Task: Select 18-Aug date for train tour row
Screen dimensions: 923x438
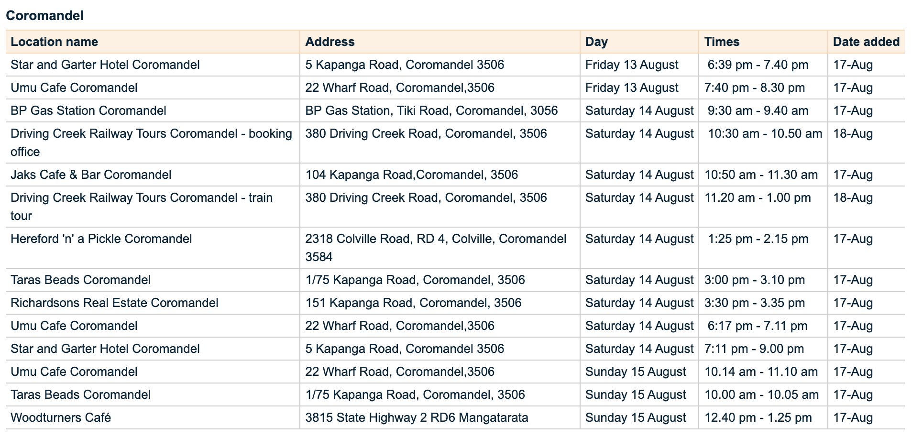Action: pos(853,197)
